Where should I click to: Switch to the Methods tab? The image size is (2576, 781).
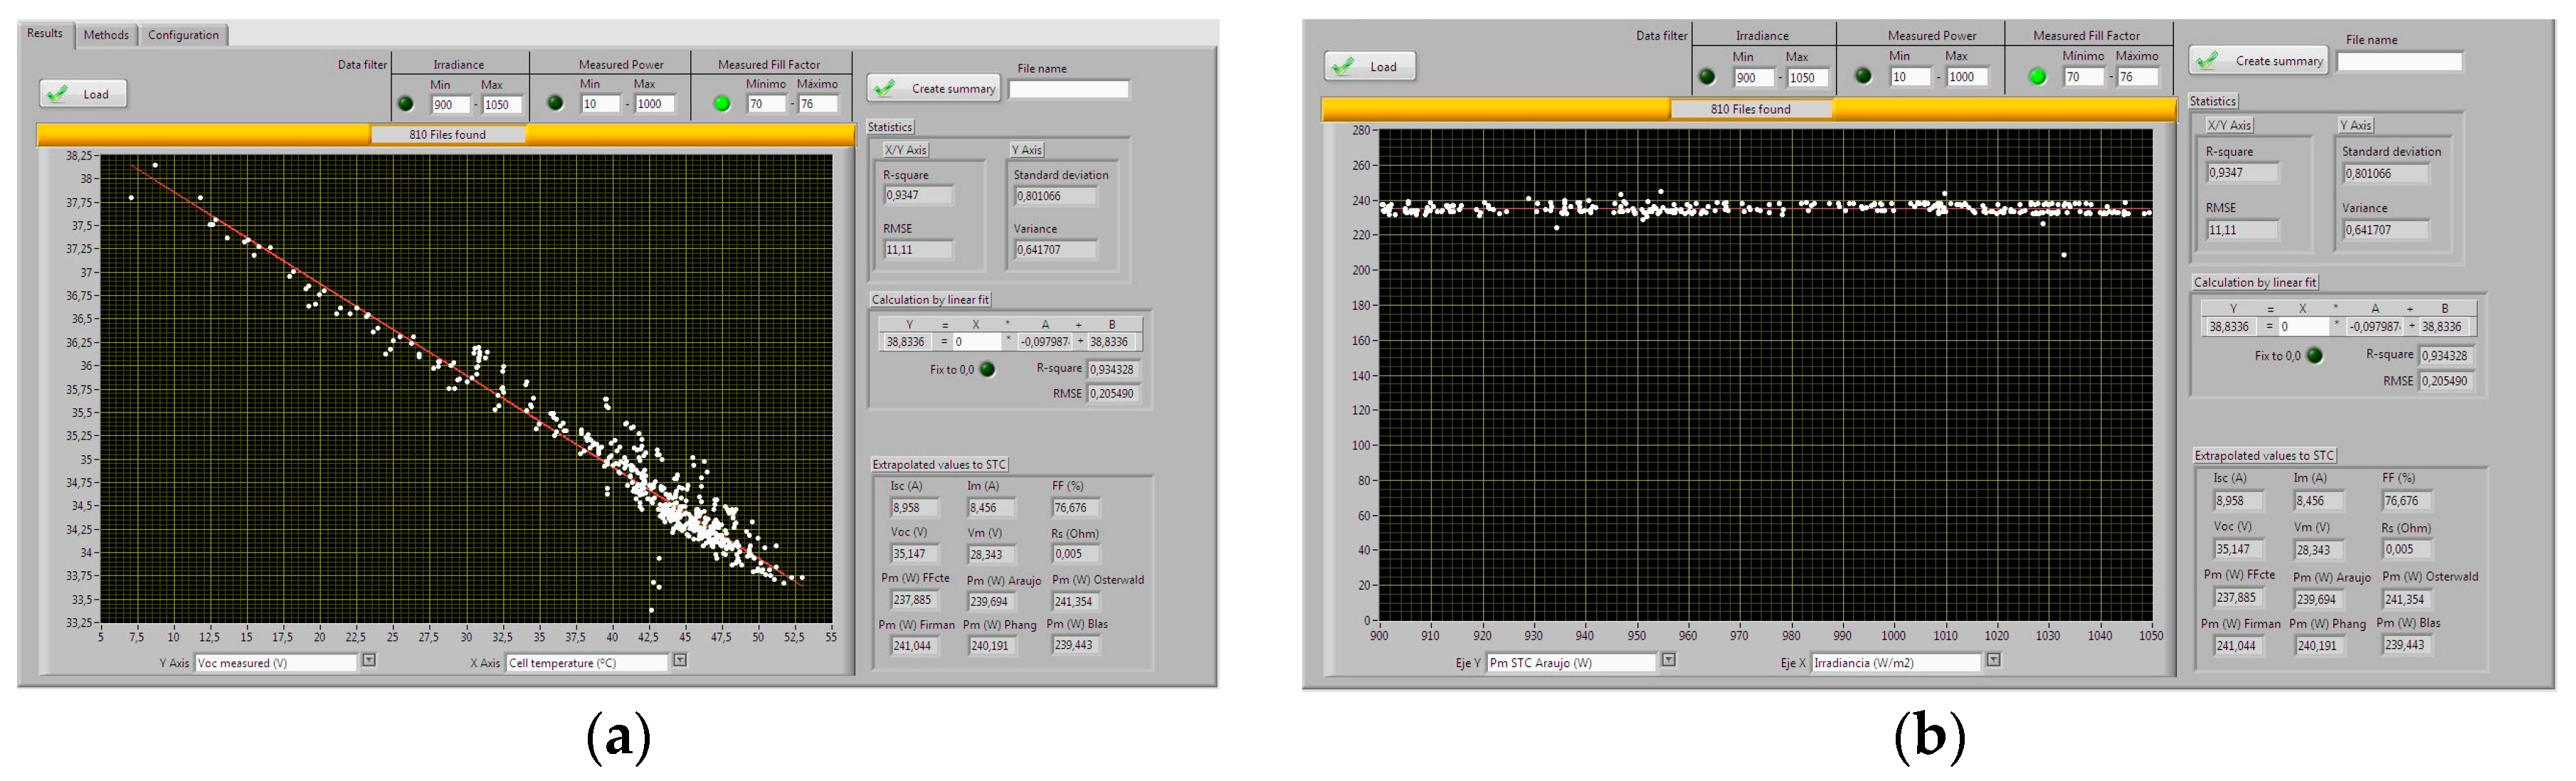pyautogui.click(x=106, y=35)
